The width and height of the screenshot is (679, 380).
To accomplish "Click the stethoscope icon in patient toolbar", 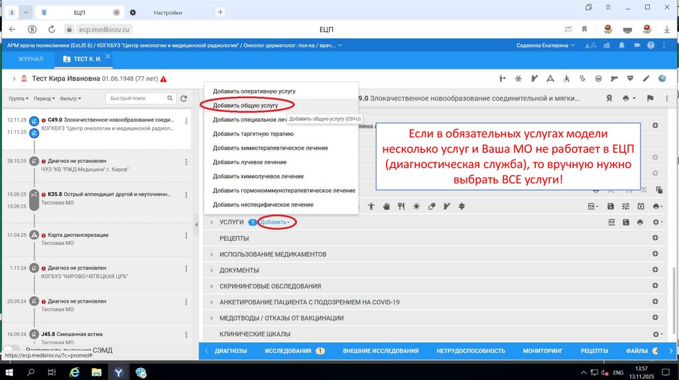I will (x=582, y=79).
